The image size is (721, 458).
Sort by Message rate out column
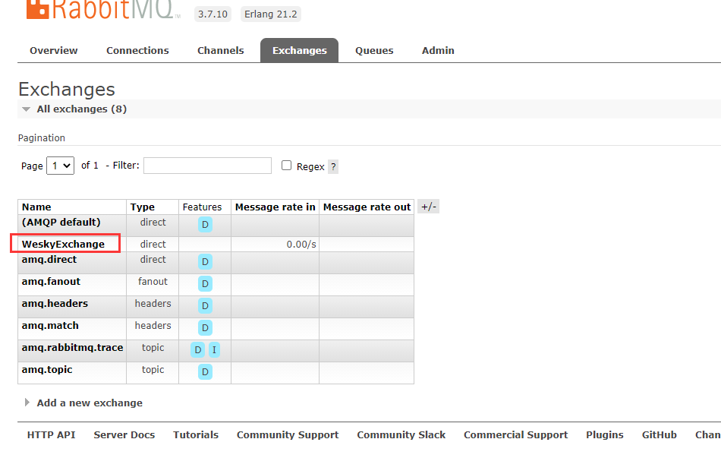coord(367,207)
